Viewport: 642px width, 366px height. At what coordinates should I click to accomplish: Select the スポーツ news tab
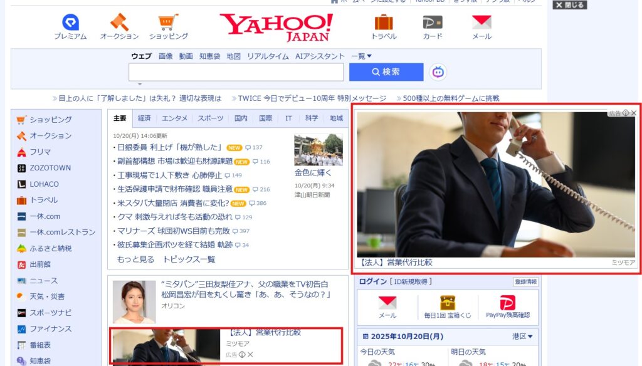click(x=211, y=118)
